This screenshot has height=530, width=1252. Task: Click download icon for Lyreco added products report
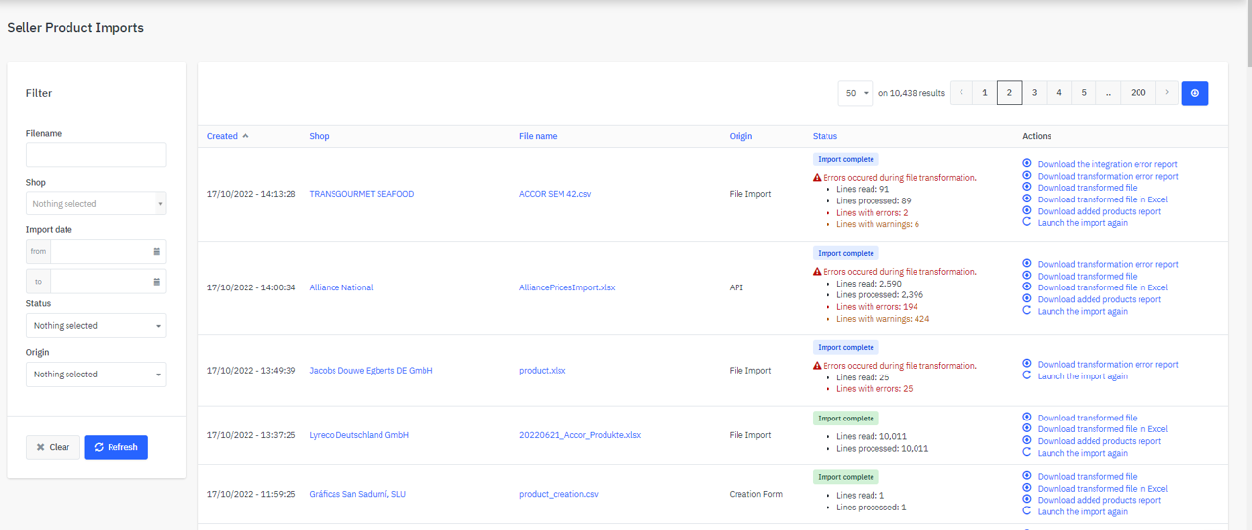[x=1027, y=441]
